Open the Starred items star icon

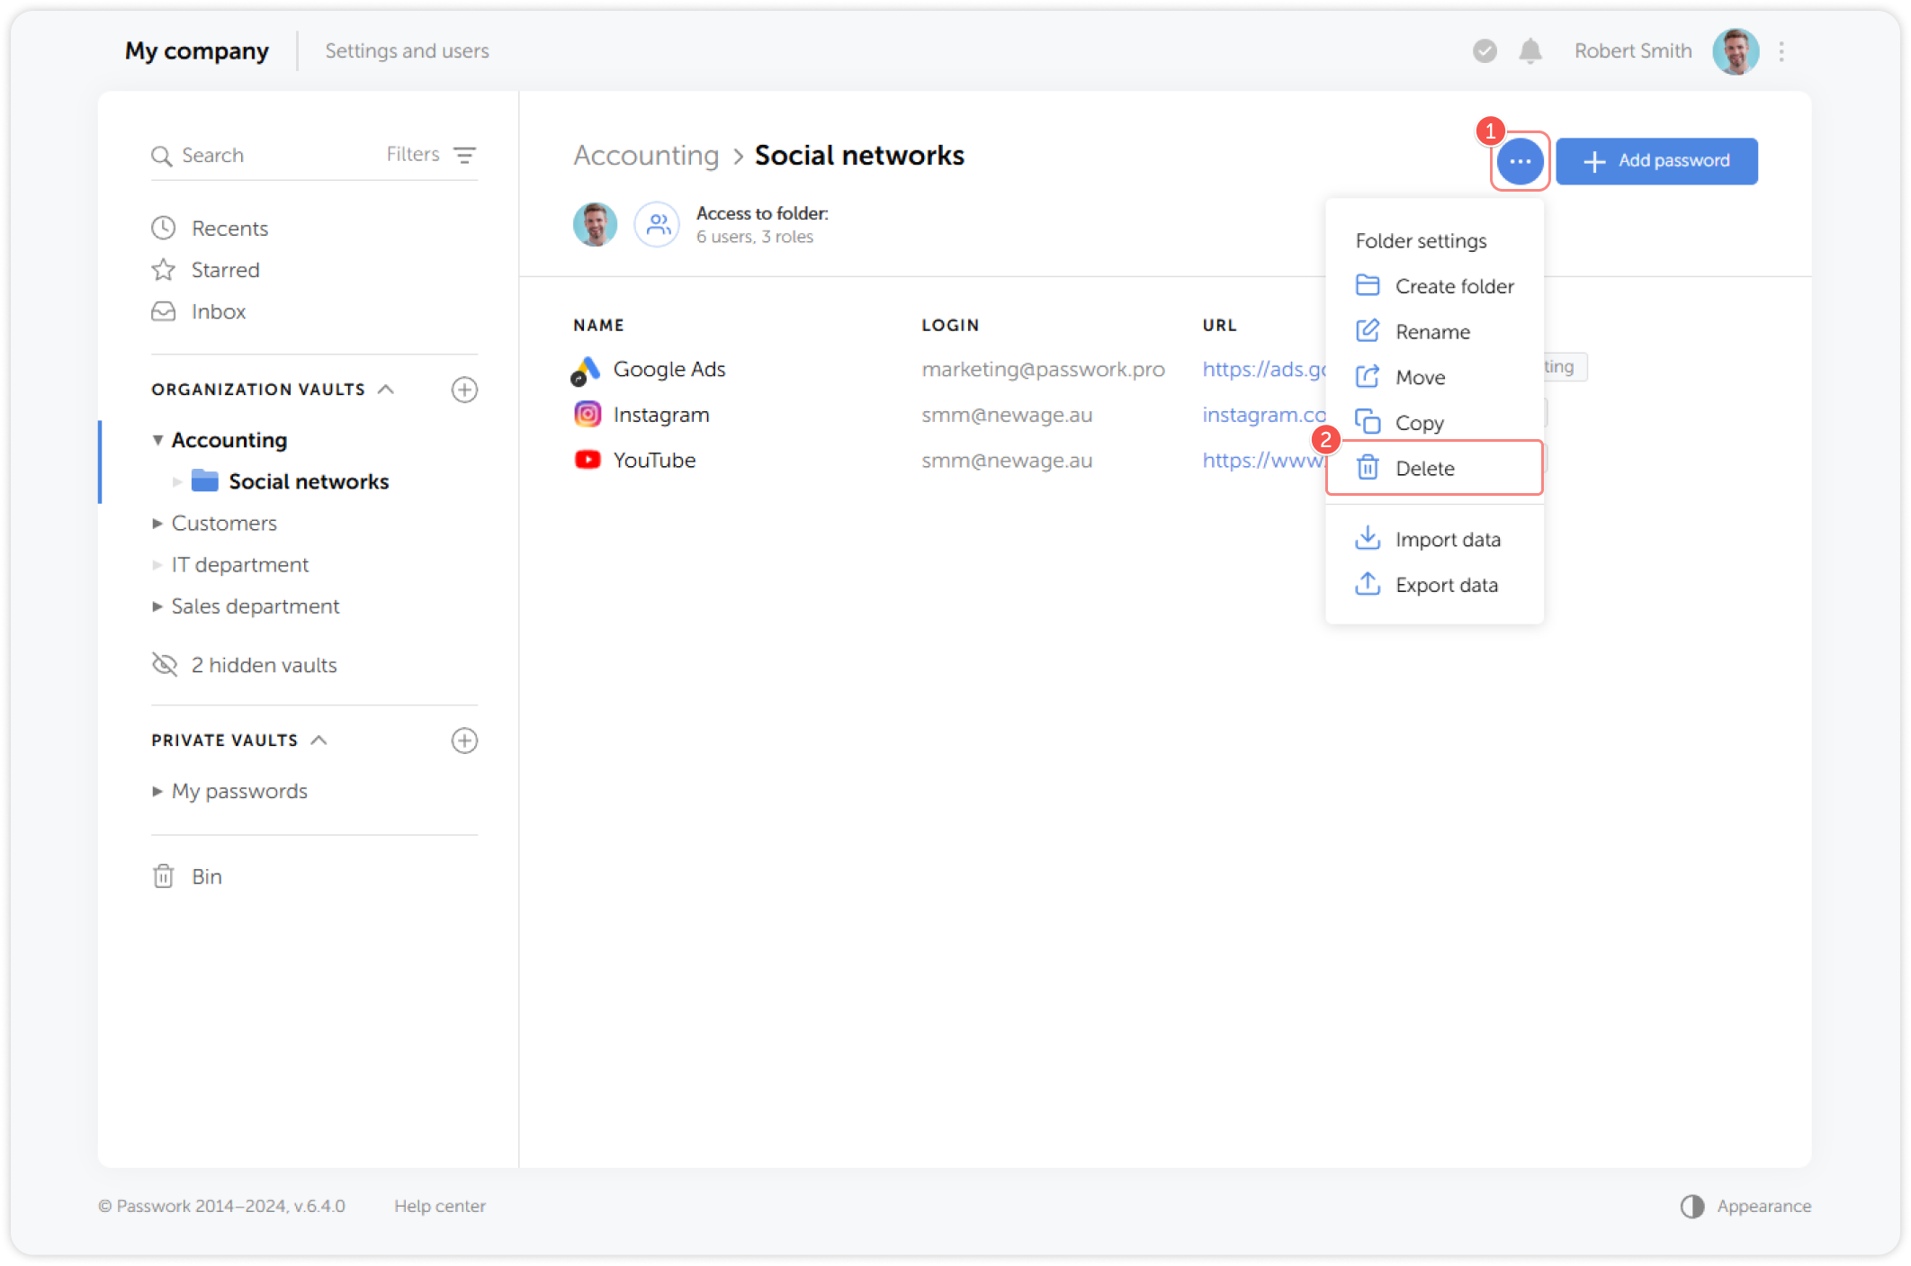tap(163, 269)
